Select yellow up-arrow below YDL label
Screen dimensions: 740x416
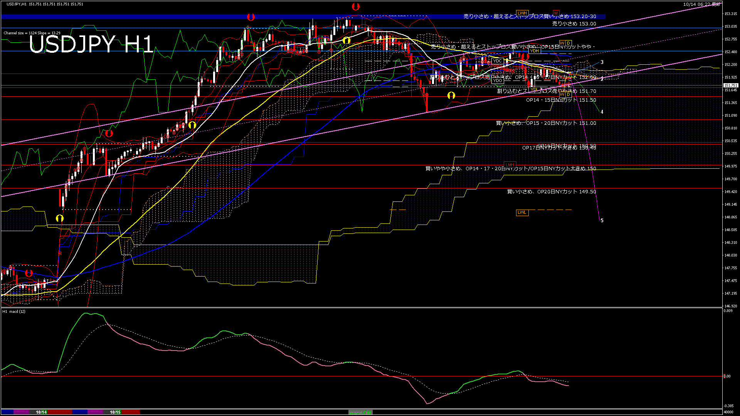coord(451,95)
